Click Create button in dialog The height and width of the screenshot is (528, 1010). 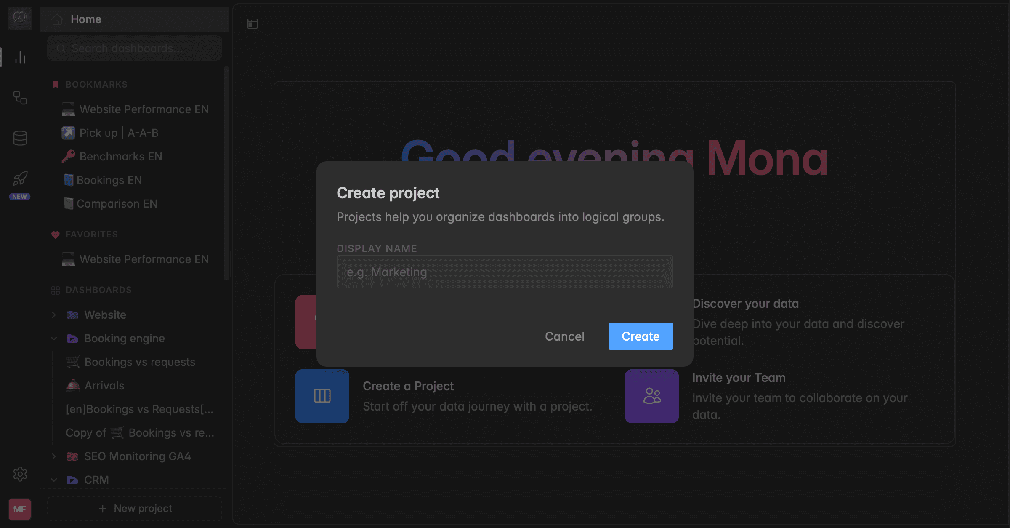pos(641,336)
